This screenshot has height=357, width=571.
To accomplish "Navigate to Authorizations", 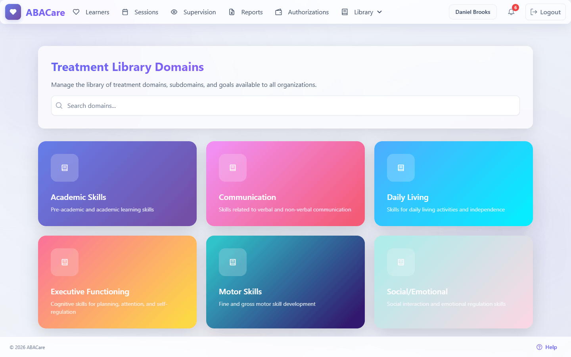I will [x=302, y=12].
